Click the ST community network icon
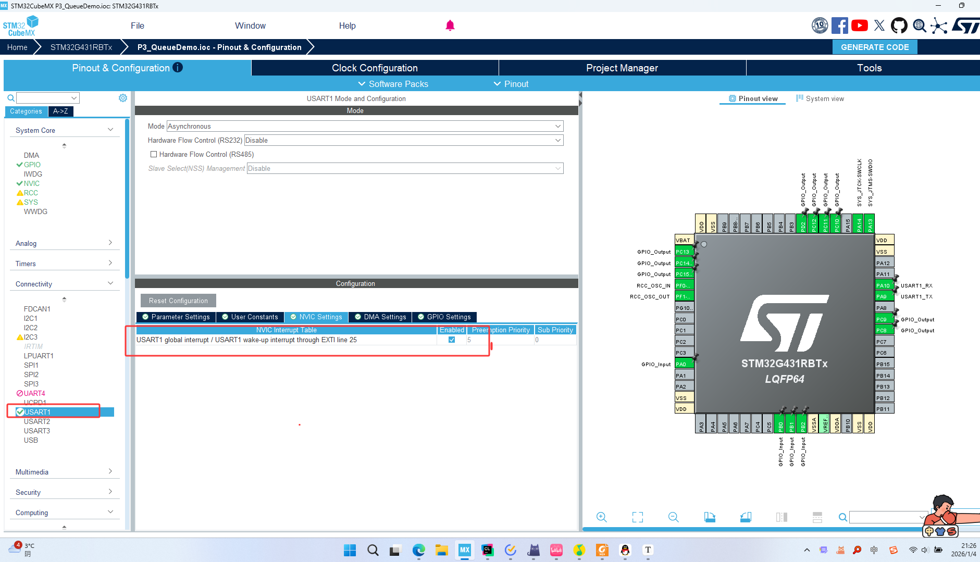 (x=939, y=26)
